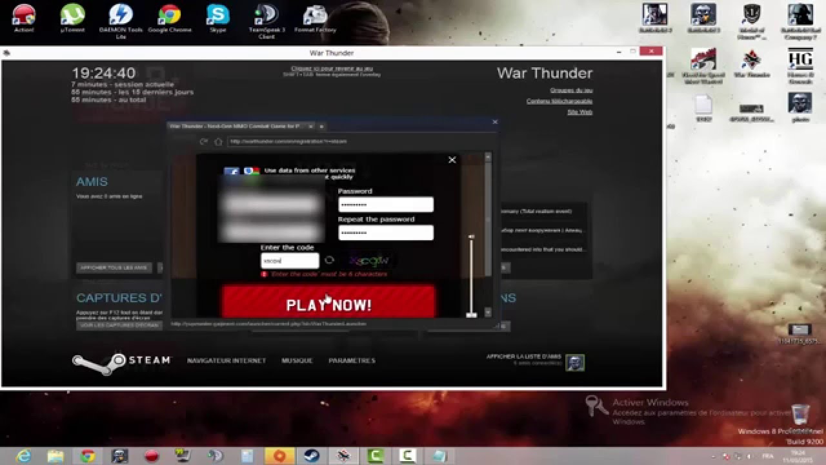Open the Site Web link

coord(580,112)
